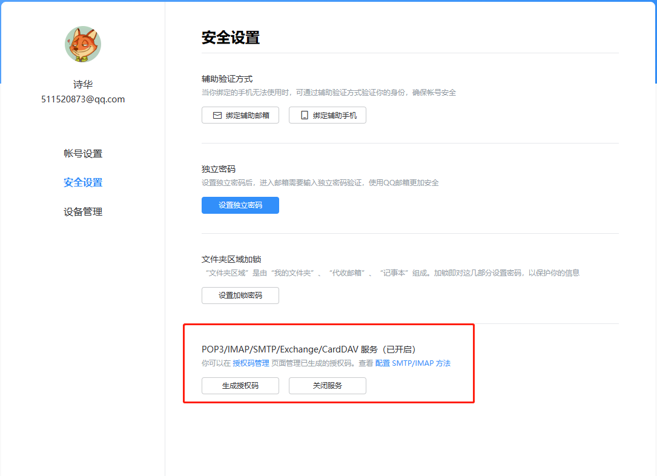657x476 pixels.
Task: Click the blue 设置独立密码 button
Action: 240,205
